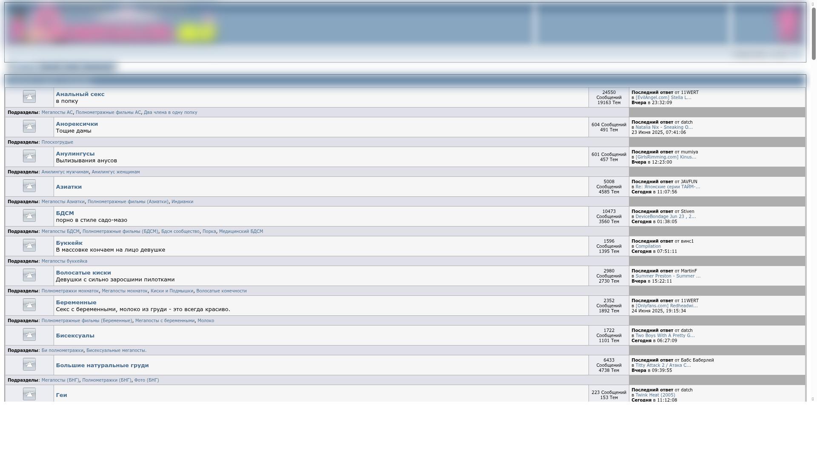Screen dimensions: 817x459
Task: Open the Индианки sub-board link
Action: (x=182, y=202)
